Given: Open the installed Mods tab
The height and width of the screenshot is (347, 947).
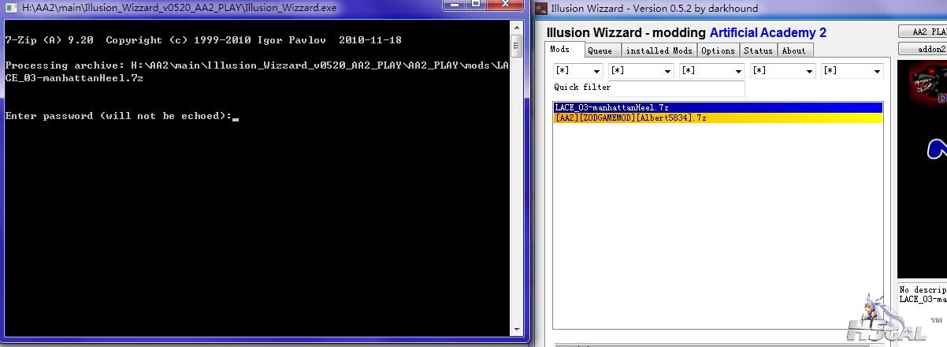Looking at the screenshot, I should 659,50.
